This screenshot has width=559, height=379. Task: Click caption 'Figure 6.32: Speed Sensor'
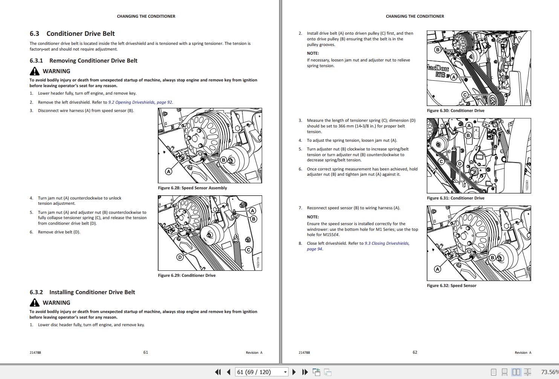click(x=452, y=285)
